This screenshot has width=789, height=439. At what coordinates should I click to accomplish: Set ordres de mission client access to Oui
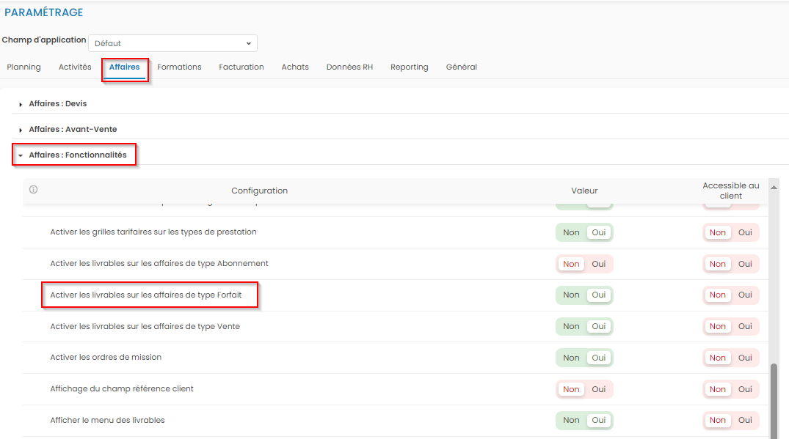point(745,358)
